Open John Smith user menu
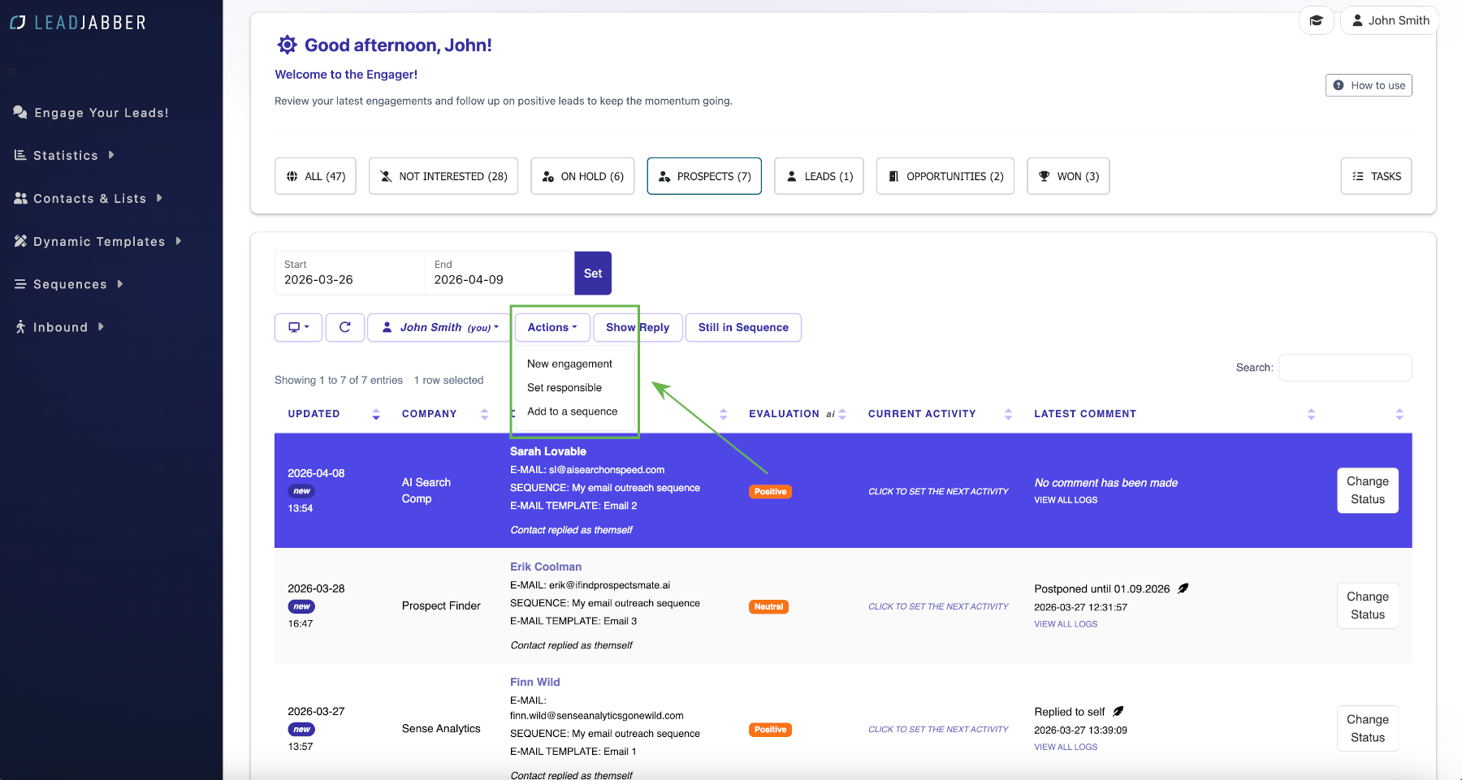This screenshot has width=1462, height=780. point(1390,20)
